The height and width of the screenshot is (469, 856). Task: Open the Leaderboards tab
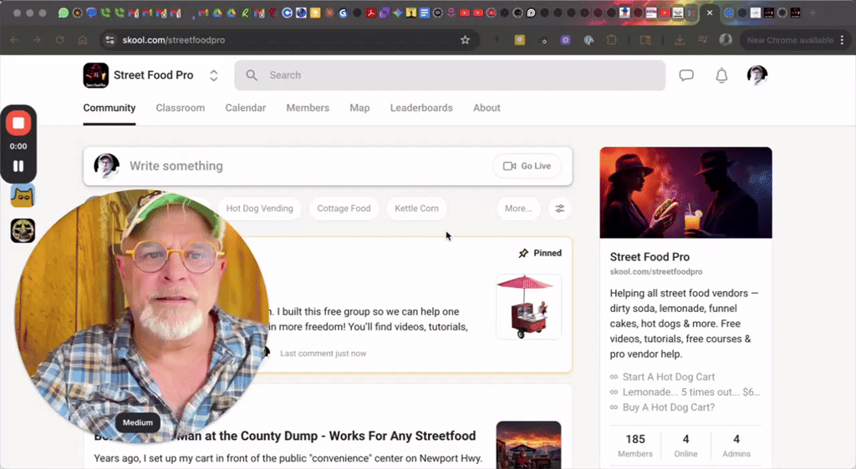tap(421, 108)
